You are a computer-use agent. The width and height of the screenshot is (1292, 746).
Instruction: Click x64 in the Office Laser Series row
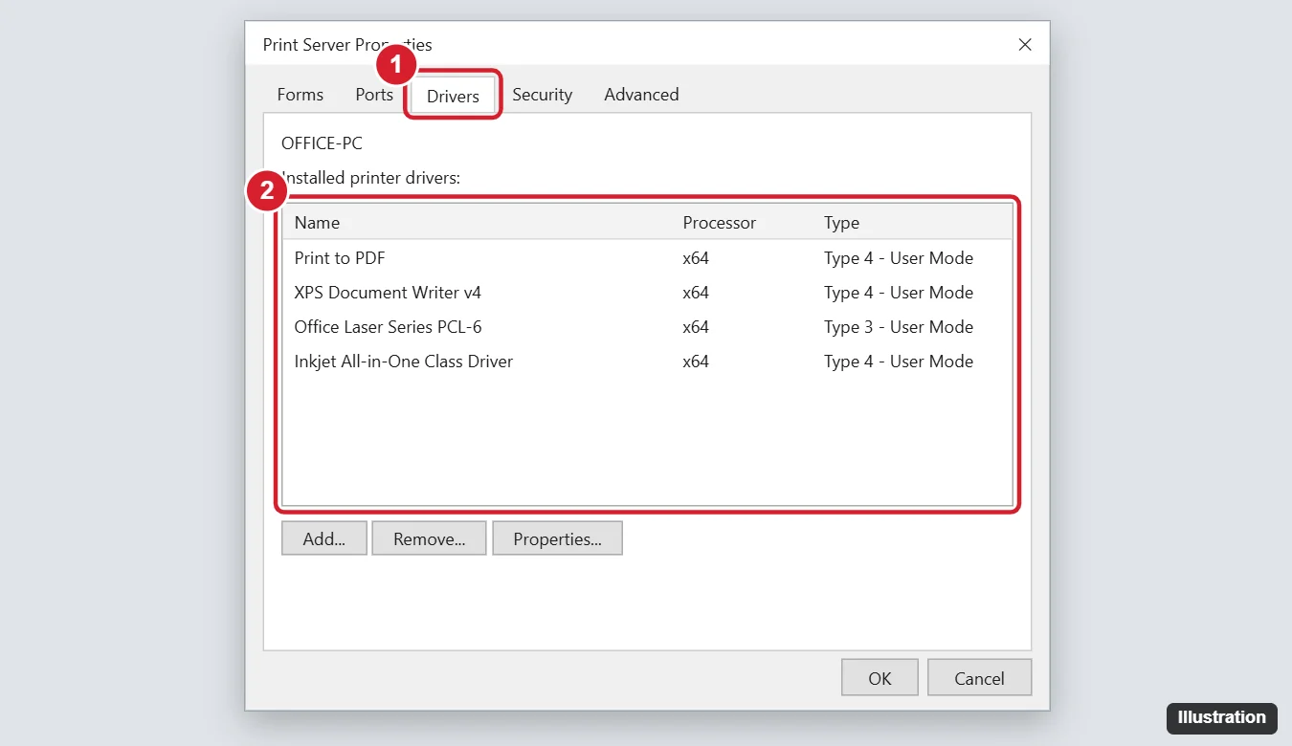click(696, 327)
